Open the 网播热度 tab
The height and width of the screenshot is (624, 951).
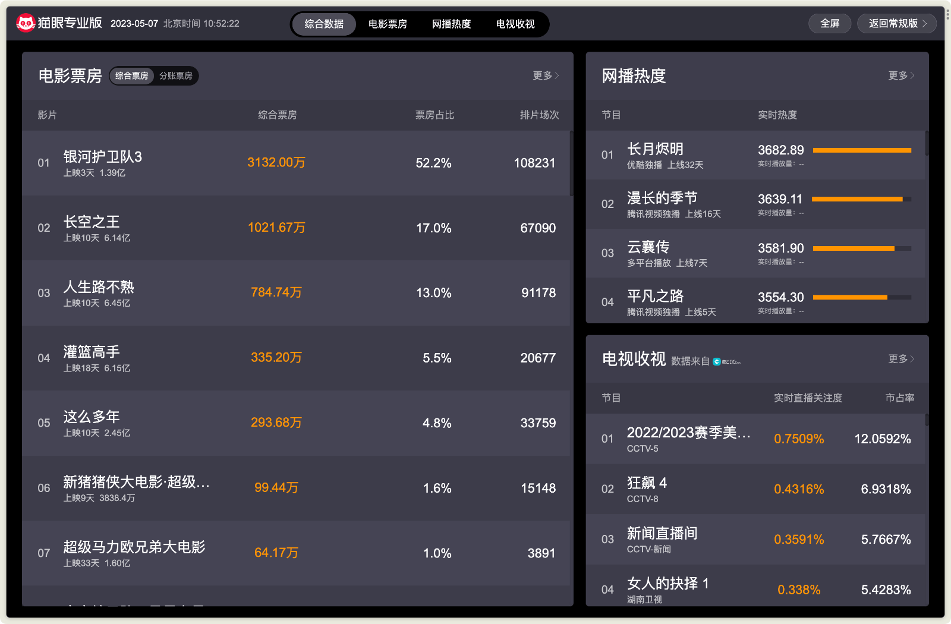click(451, 24)
